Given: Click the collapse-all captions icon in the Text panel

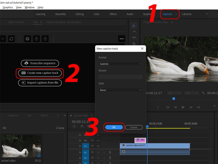Looking at the screenshot, I should 45,39.
